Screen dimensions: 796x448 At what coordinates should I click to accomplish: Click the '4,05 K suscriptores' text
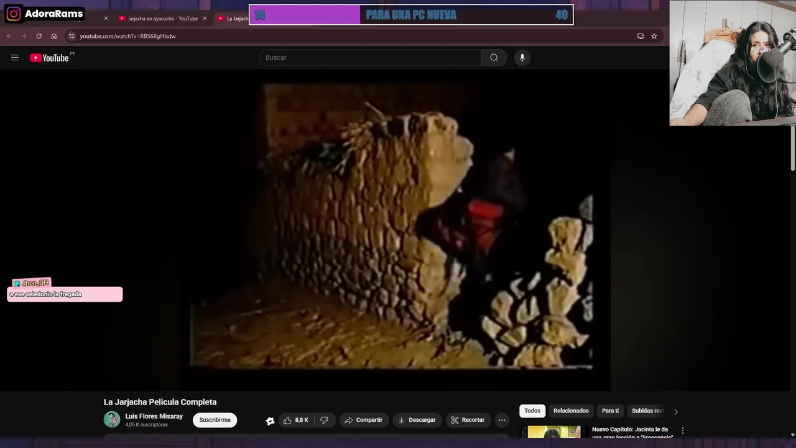coord(146,425)
